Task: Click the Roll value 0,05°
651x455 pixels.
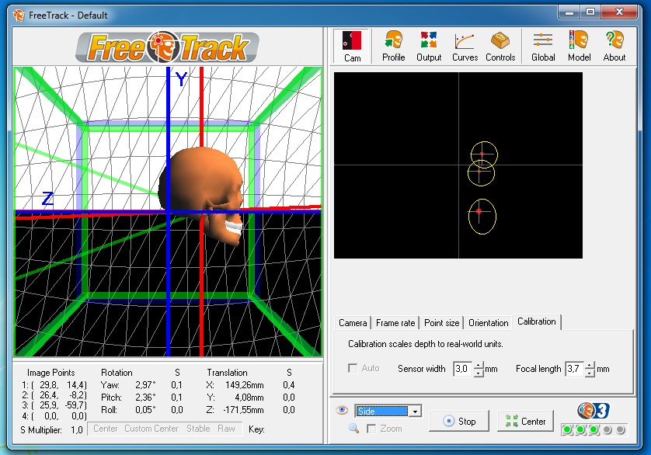Action: (x=145, y=410)
